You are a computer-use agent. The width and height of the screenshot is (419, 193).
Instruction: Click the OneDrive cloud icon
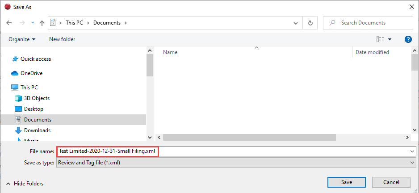pos(14,73)
